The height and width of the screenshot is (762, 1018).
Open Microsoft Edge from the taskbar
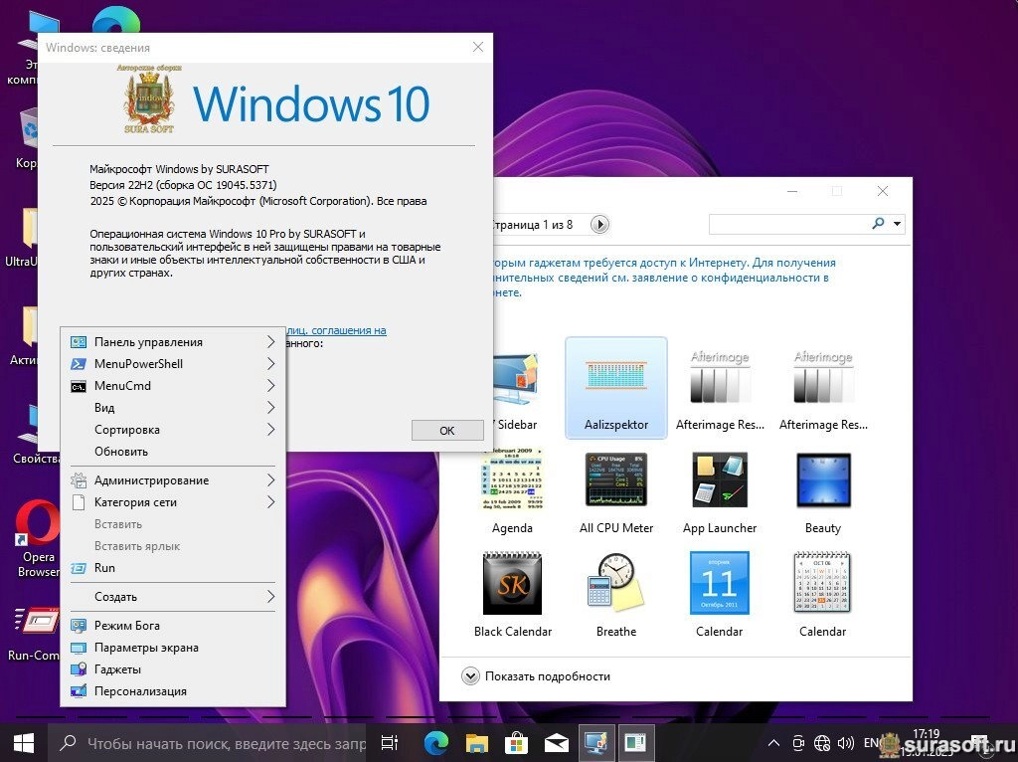435,742
